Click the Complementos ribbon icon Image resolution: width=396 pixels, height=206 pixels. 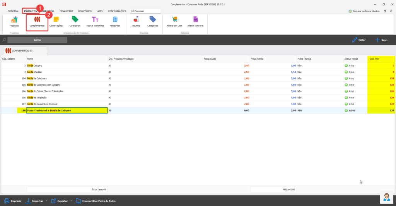click(37, 21)
